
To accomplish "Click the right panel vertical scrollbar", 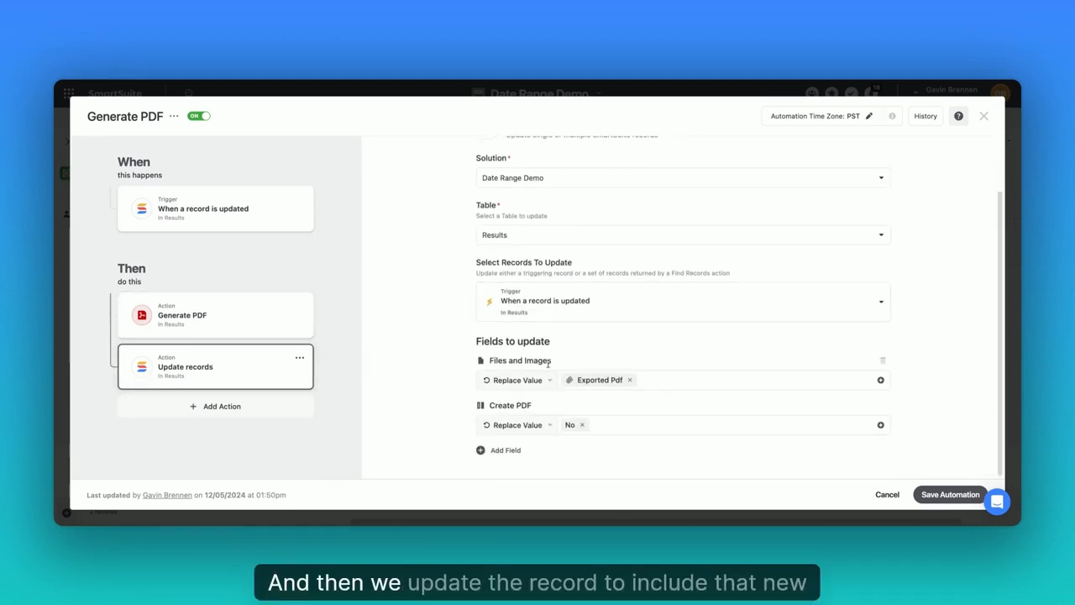I will click(999, 332).
